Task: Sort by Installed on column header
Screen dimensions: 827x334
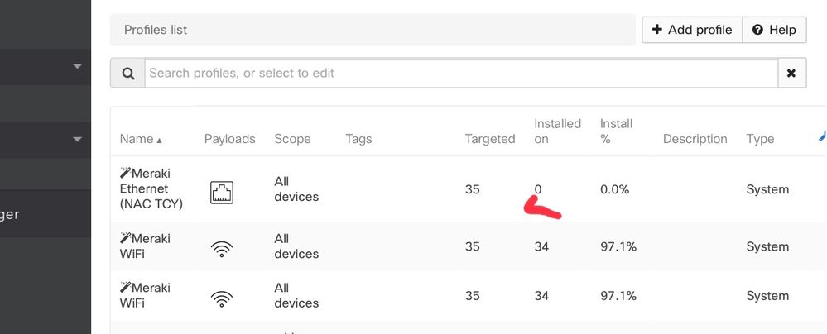Action: (557, 131)
